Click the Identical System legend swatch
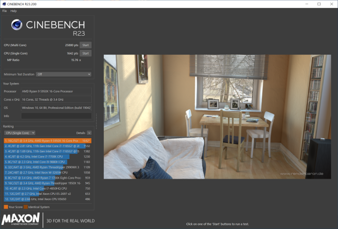Image resolution: width=338 pixels, height=229 pixels. pyautogui.click(x=26, y=207)
